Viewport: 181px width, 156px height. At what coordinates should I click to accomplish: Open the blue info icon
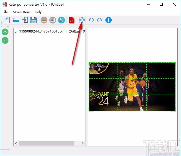click(109, 20)
